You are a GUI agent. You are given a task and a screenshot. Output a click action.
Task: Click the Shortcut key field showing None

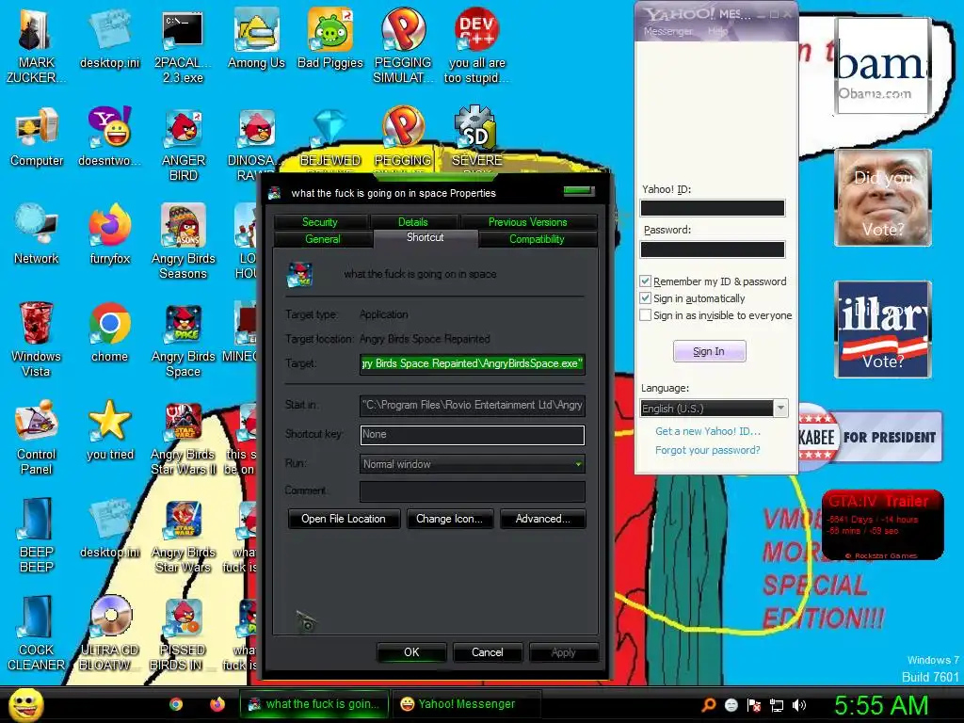pyautogui.click(x=473, y=435)
